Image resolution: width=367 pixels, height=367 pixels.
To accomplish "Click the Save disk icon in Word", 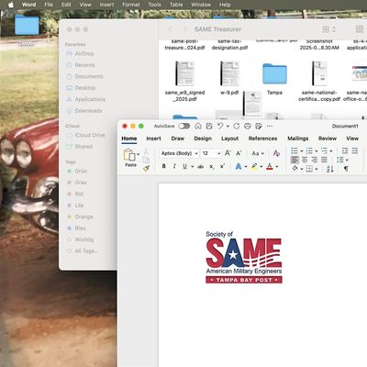I will point(209,126).
